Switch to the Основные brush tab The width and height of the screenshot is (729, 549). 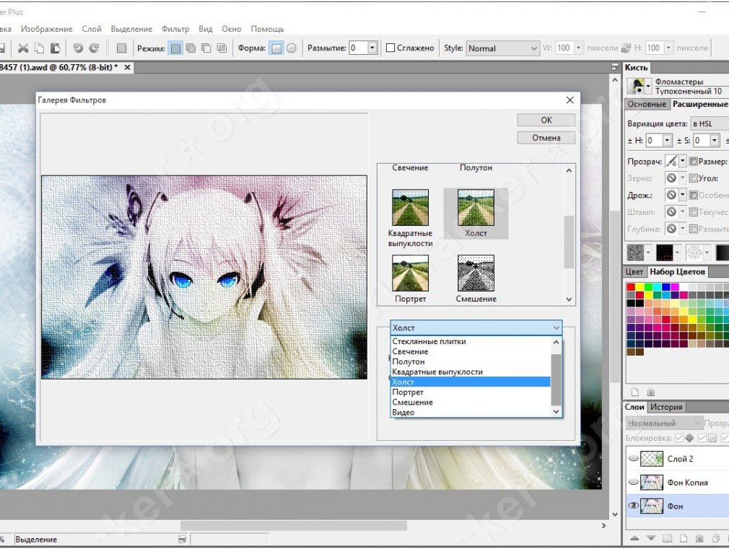(x=647, y=104)
